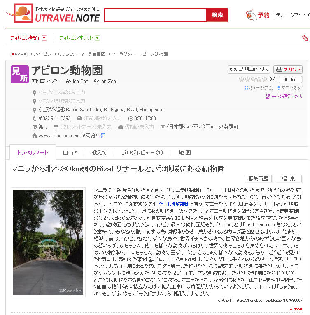Open the 予約 reservation link
The height and width of the screenshot is (315, 310).
pyautogui.click(x=263, y=15)
